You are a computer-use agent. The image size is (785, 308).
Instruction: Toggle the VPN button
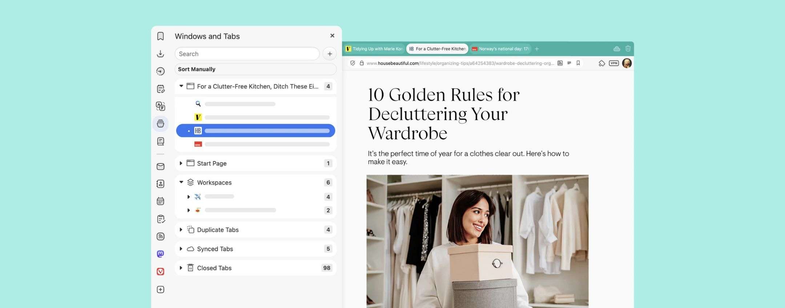[614, 63]
